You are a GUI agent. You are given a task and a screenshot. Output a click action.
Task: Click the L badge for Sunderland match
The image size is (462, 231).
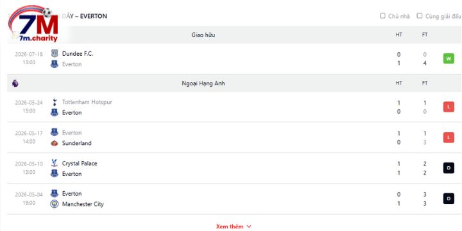click(x=449, y=137)
